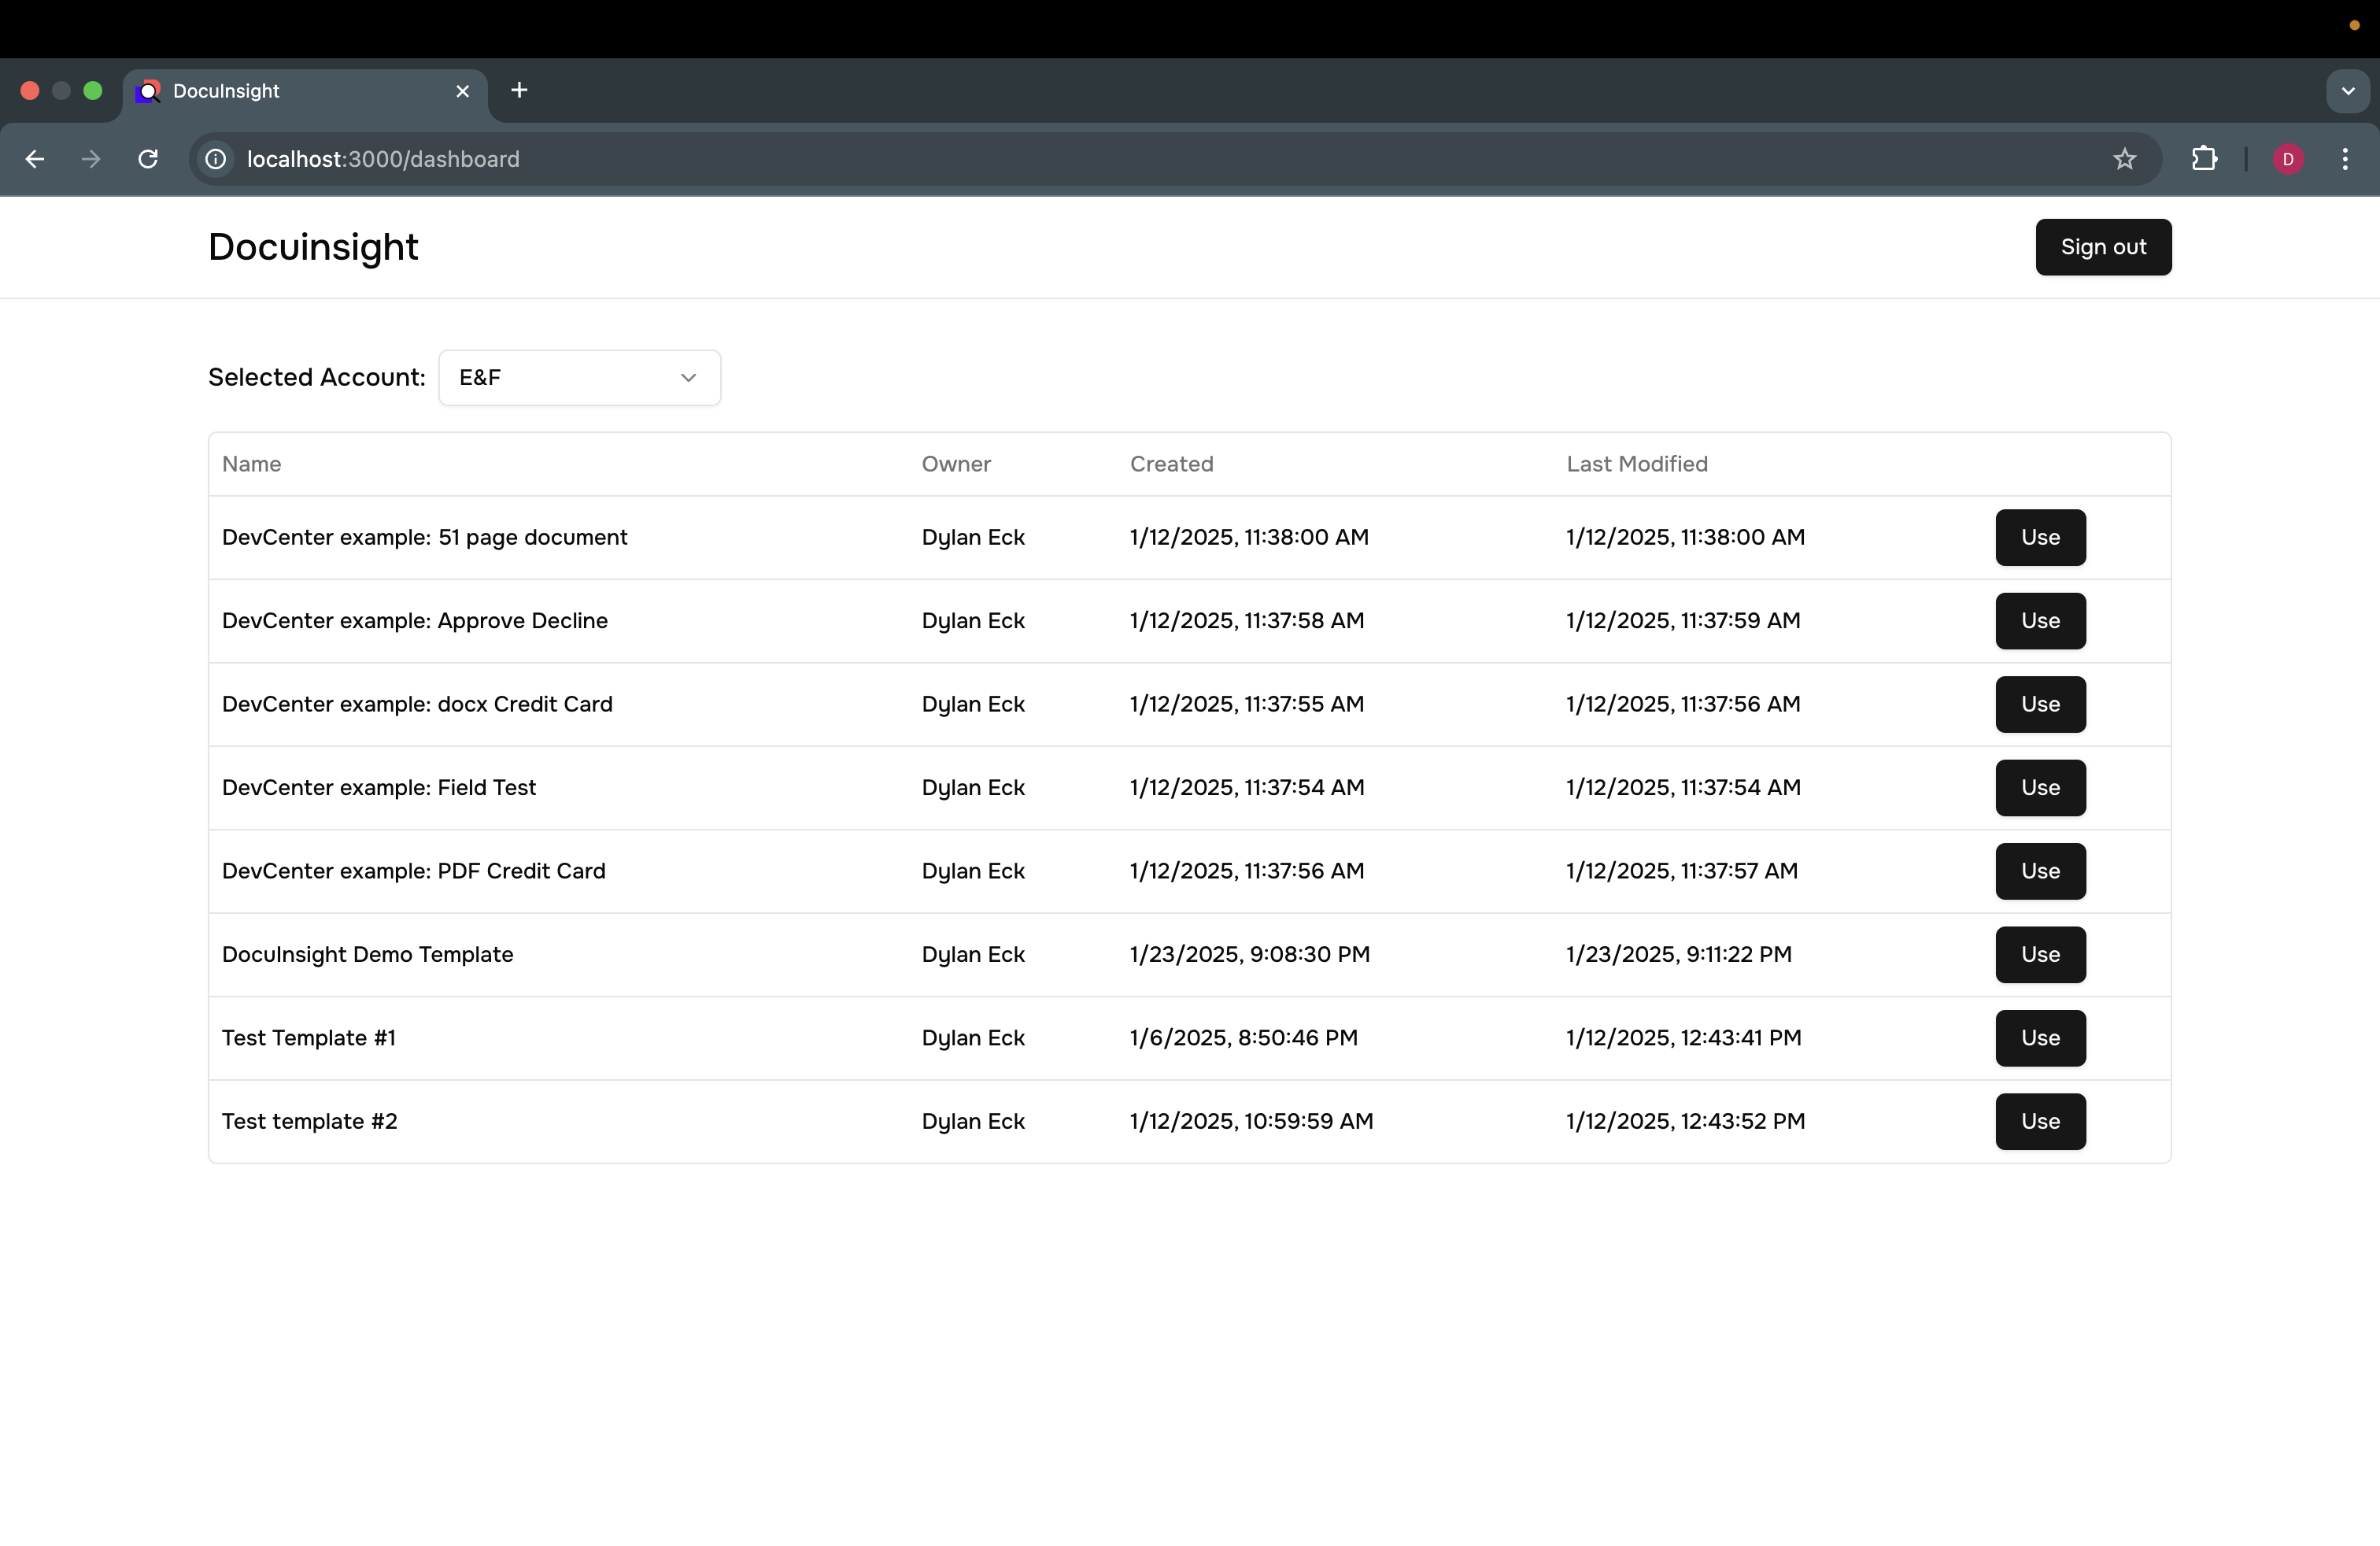This screenshot has width=2380, height=1546.
Task: Open the Chrome profile avatar
Action: tap(2288, 159)
